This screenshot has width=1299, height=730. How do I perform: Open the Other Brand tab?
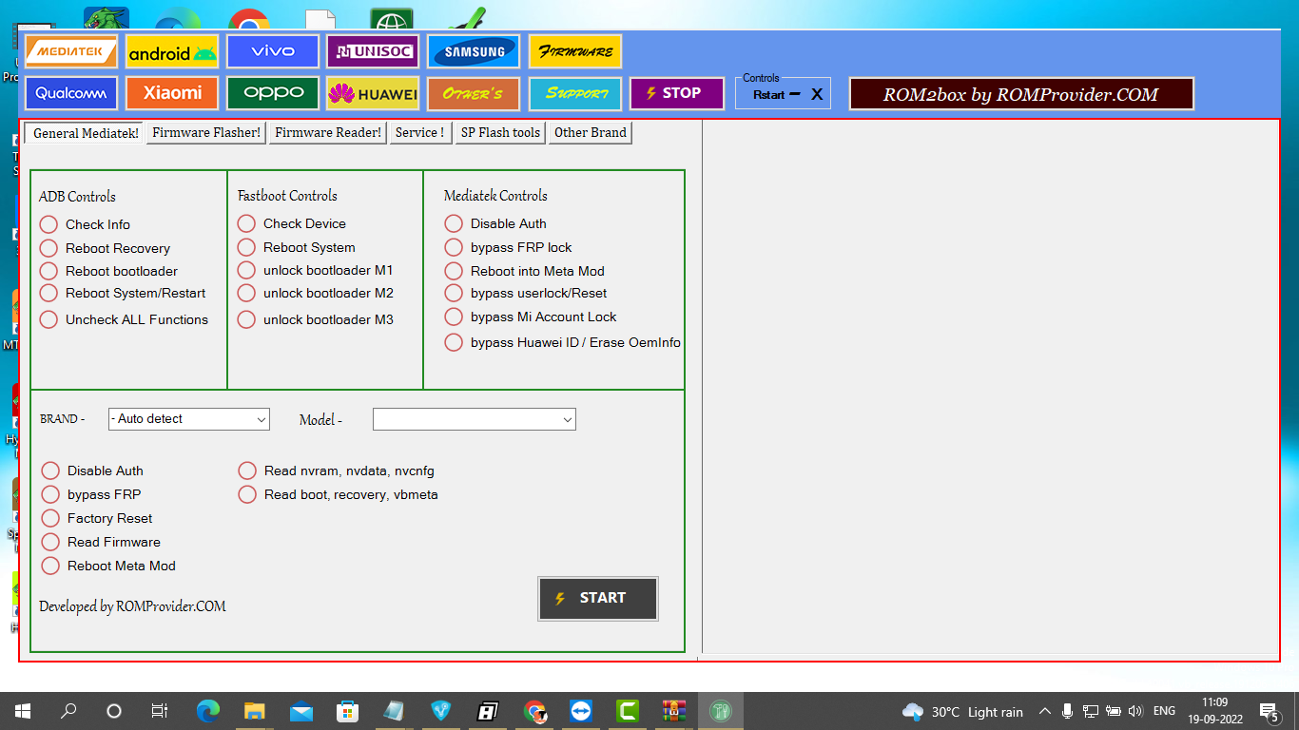pyautogui.click(x=591, y=133)
